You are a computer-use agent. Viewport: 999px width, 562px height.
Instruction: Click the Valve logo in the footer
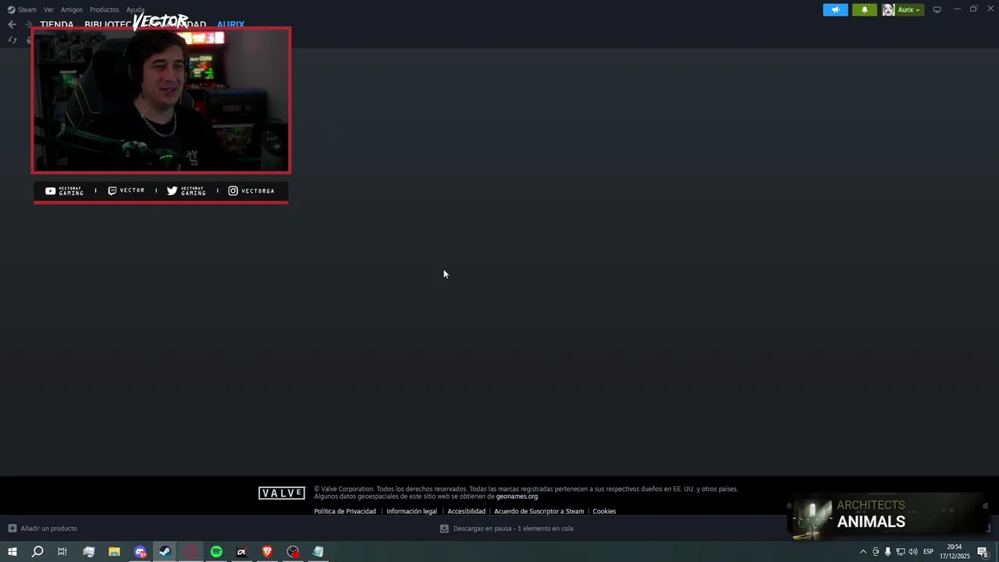point(282,493)
